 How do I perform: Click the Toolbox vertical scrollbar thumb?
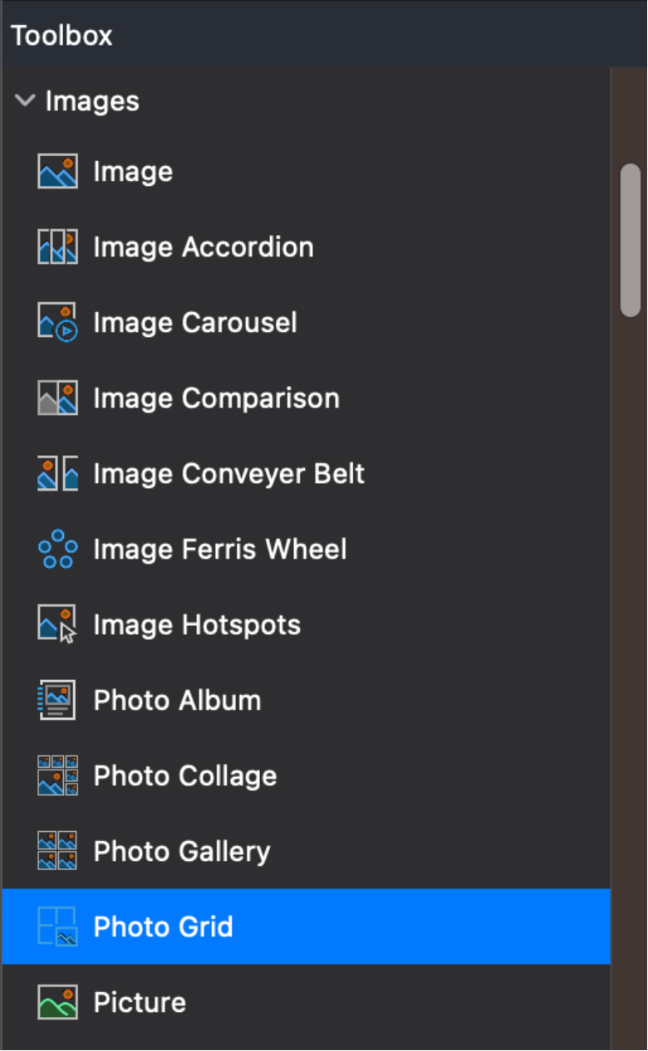(631, 241)
